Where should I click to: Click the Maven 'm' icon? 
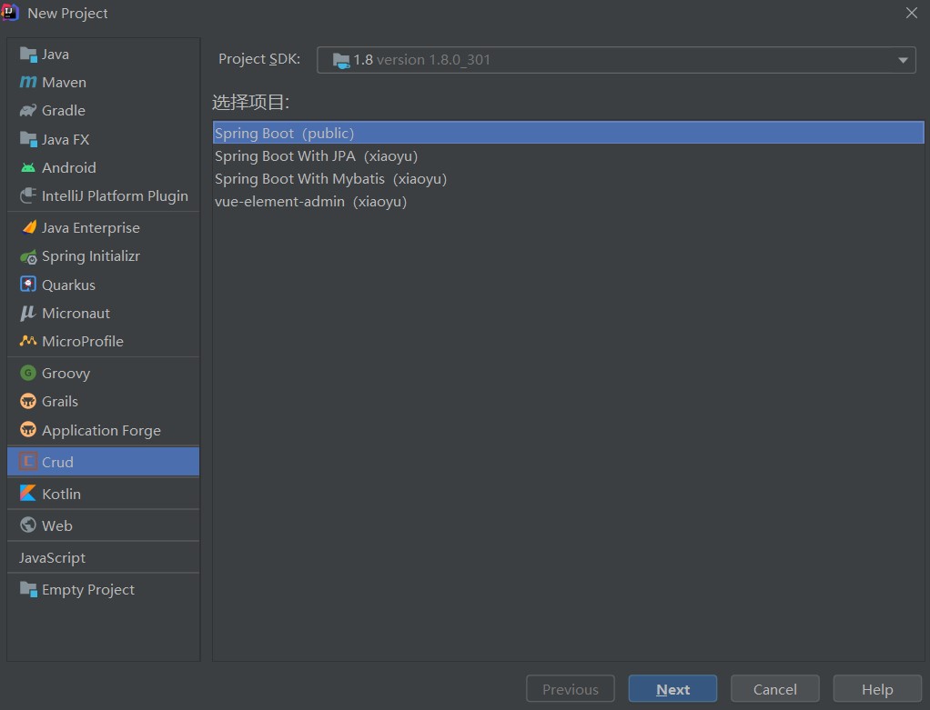click(x=28, y=83)
